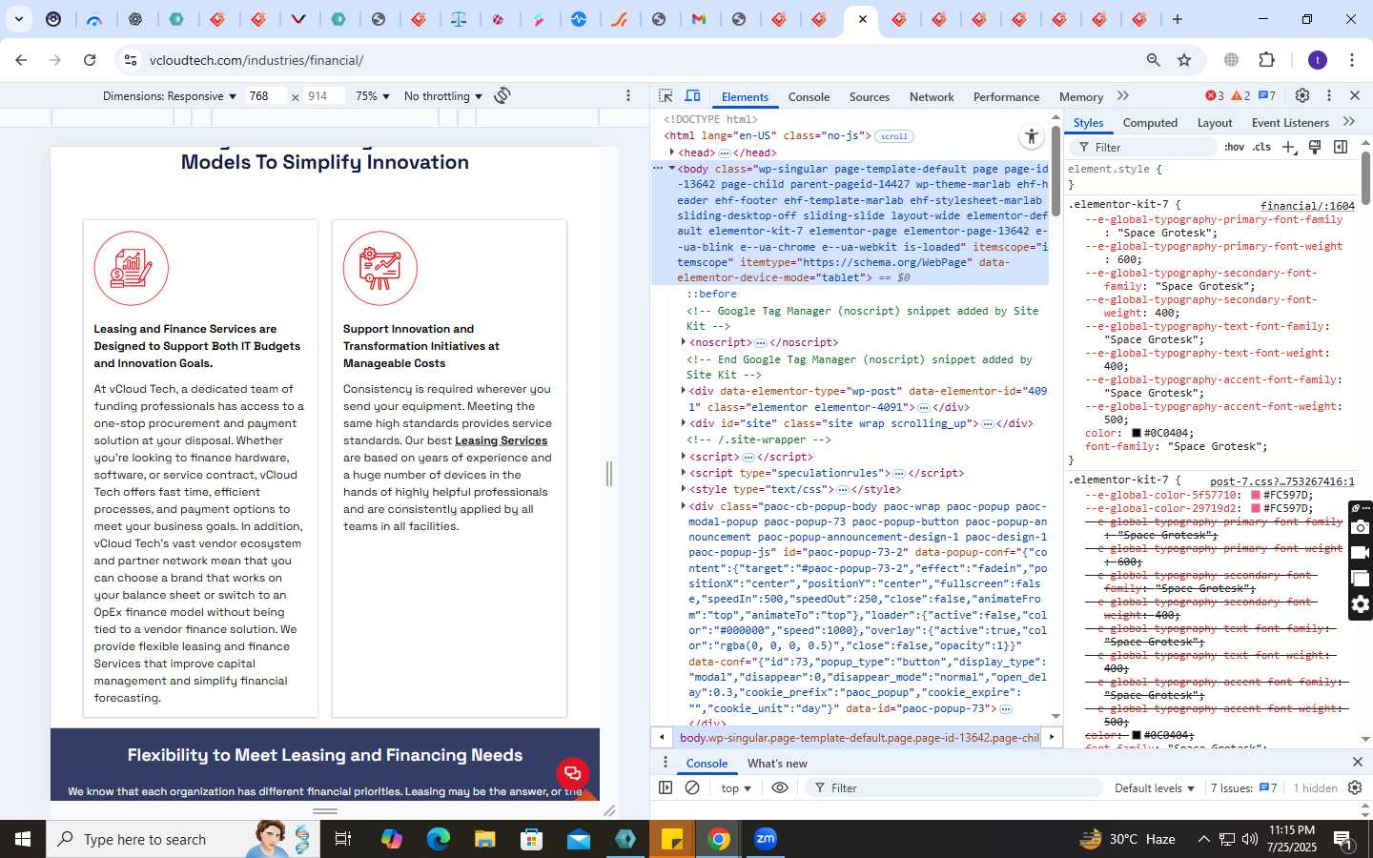Click the pink swatch for global-color-5f57710
The width and height of the screenshot is (1373, 858).
click(1256, 495)
